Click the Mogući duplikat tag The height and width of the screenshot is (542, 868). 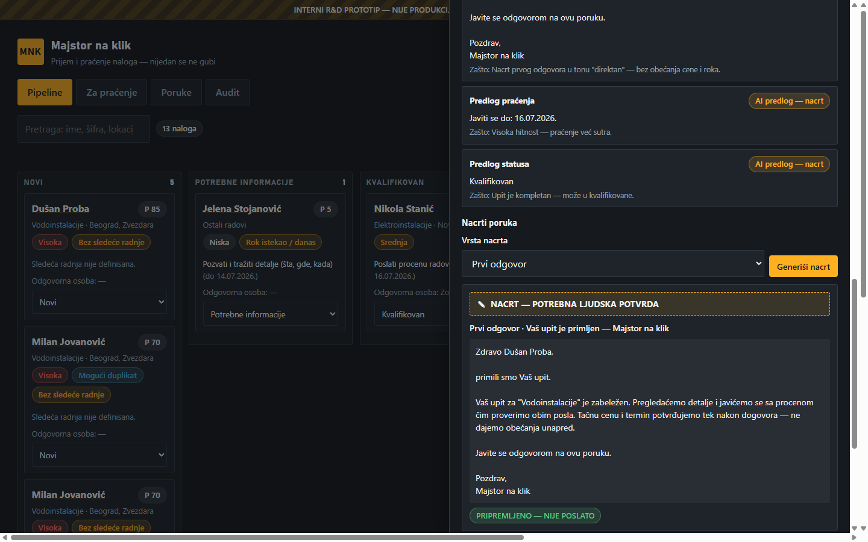[x=107, y=375]
